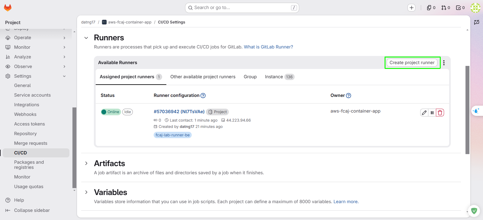Open merge requests counter icon
This screenshot has width=483, height=220.
coord(446,8)
